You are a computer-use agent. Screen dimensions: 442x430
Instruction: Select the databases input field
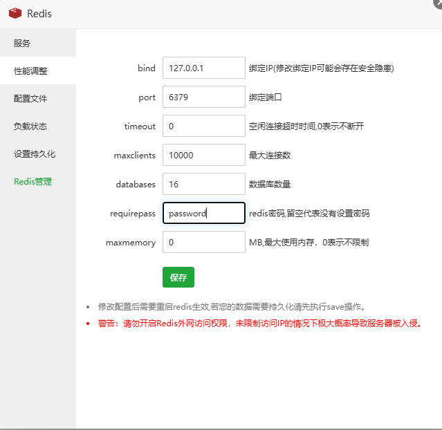204,184
